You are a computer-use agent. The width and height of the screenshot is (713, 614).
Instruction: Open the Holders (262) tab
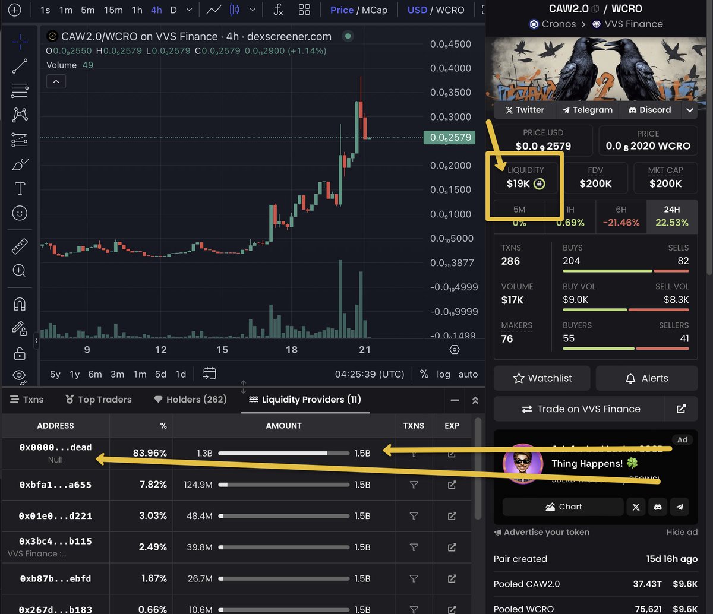(x=190, y=400)
